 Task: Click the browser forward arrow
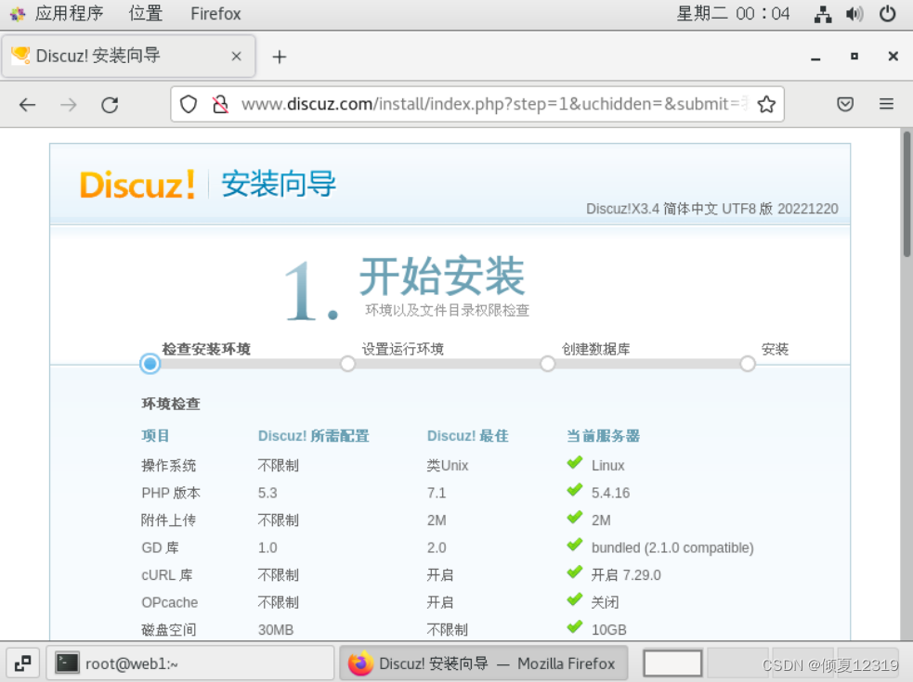pyautogui.click(x=69, y=105)
